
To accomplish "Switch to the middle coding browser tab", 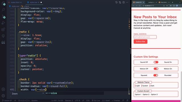I will click(x=152, y=2).
